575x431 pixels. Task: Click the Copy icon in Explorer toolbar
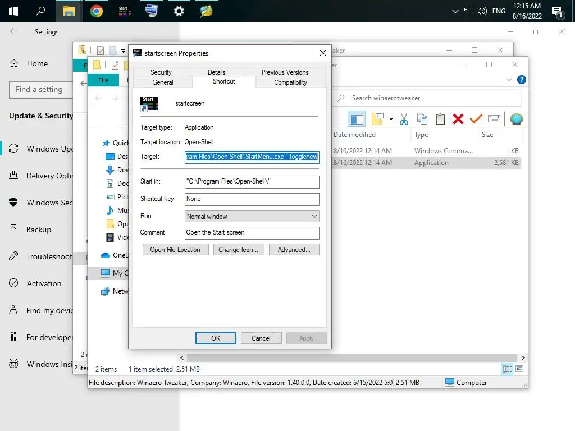(x=422, y=119)
